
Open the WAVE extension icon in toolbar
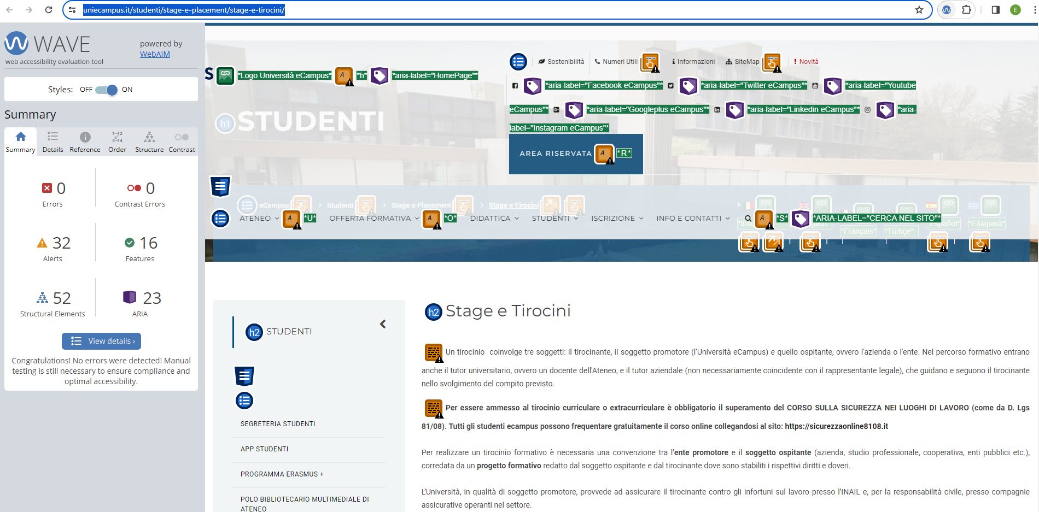tap(947, 10)
